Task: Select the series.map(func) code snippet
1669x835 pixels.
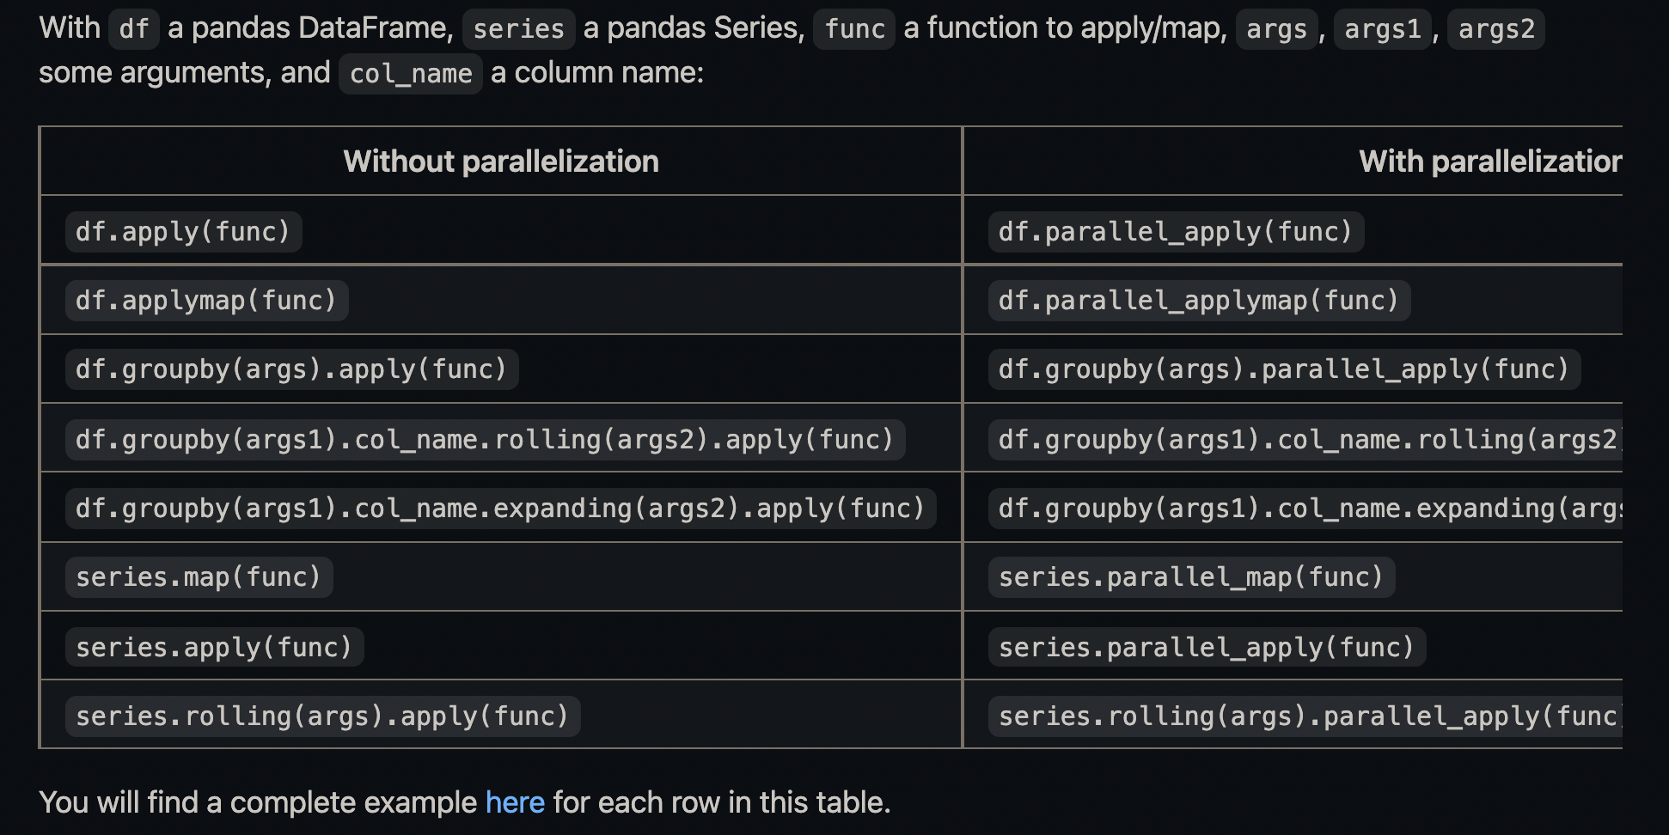Action: click(x=199, y=577)
